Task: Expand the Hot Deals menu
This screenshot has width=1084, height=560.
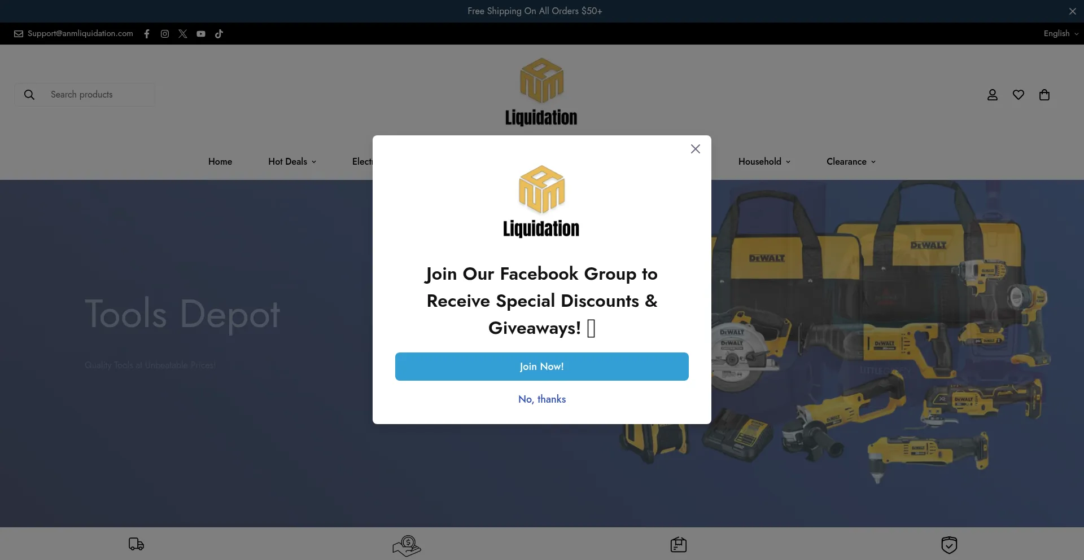Action: [292, 161]
